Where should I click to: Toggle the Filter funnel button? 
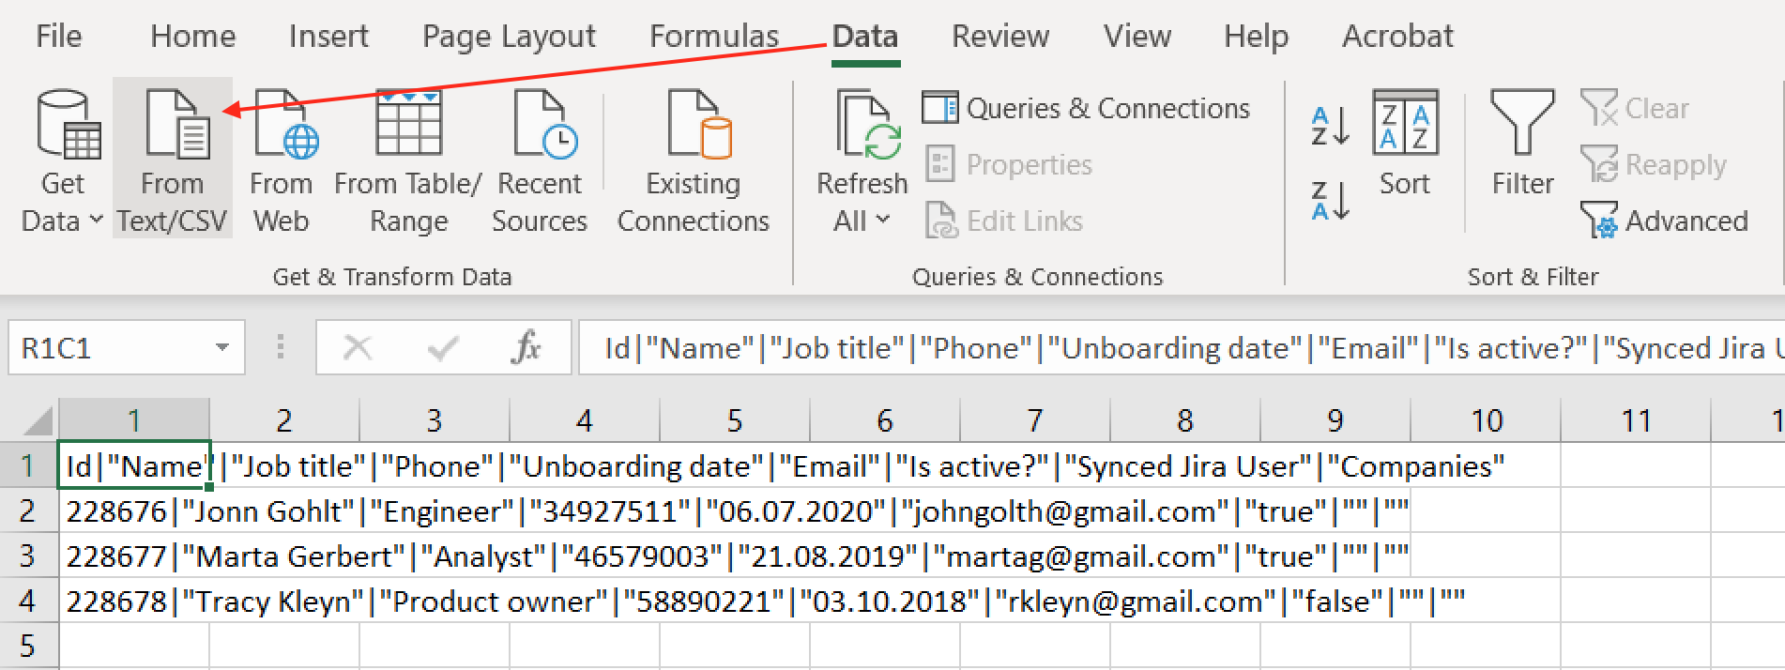click(x=1522, y=127)
